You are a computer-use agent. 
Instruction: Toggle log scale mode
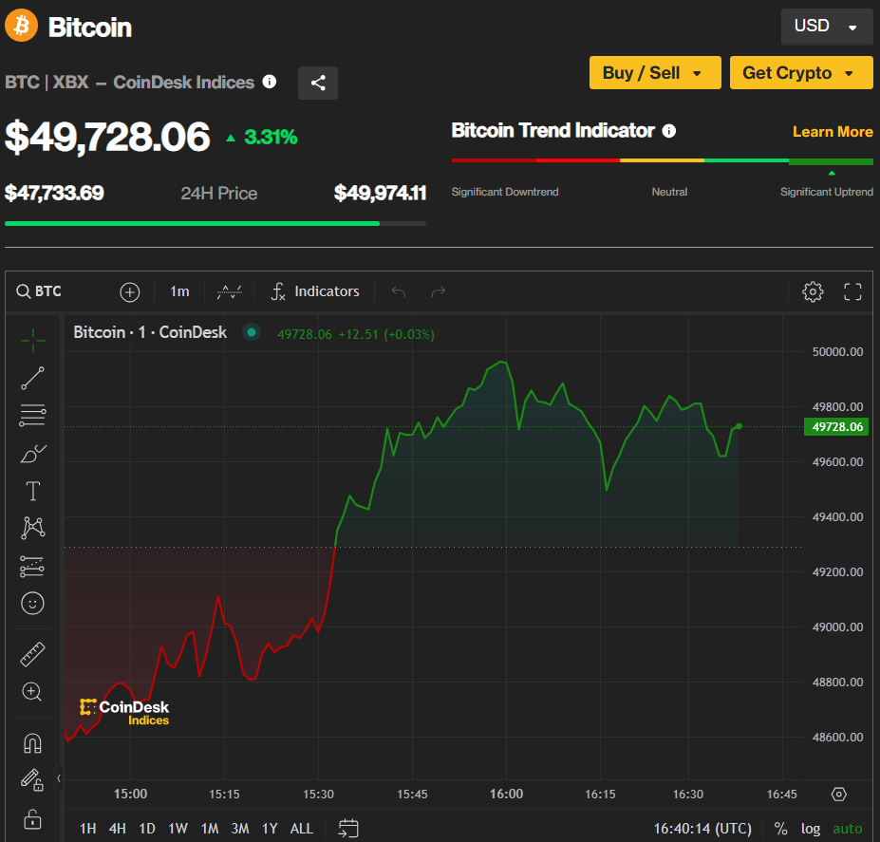click(811, 829)
